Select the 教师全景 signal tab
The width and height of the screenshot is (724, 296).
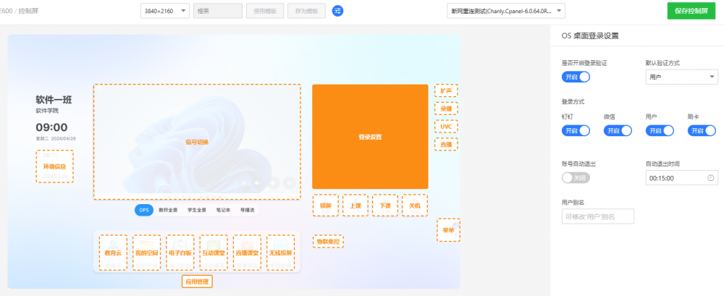168,210
